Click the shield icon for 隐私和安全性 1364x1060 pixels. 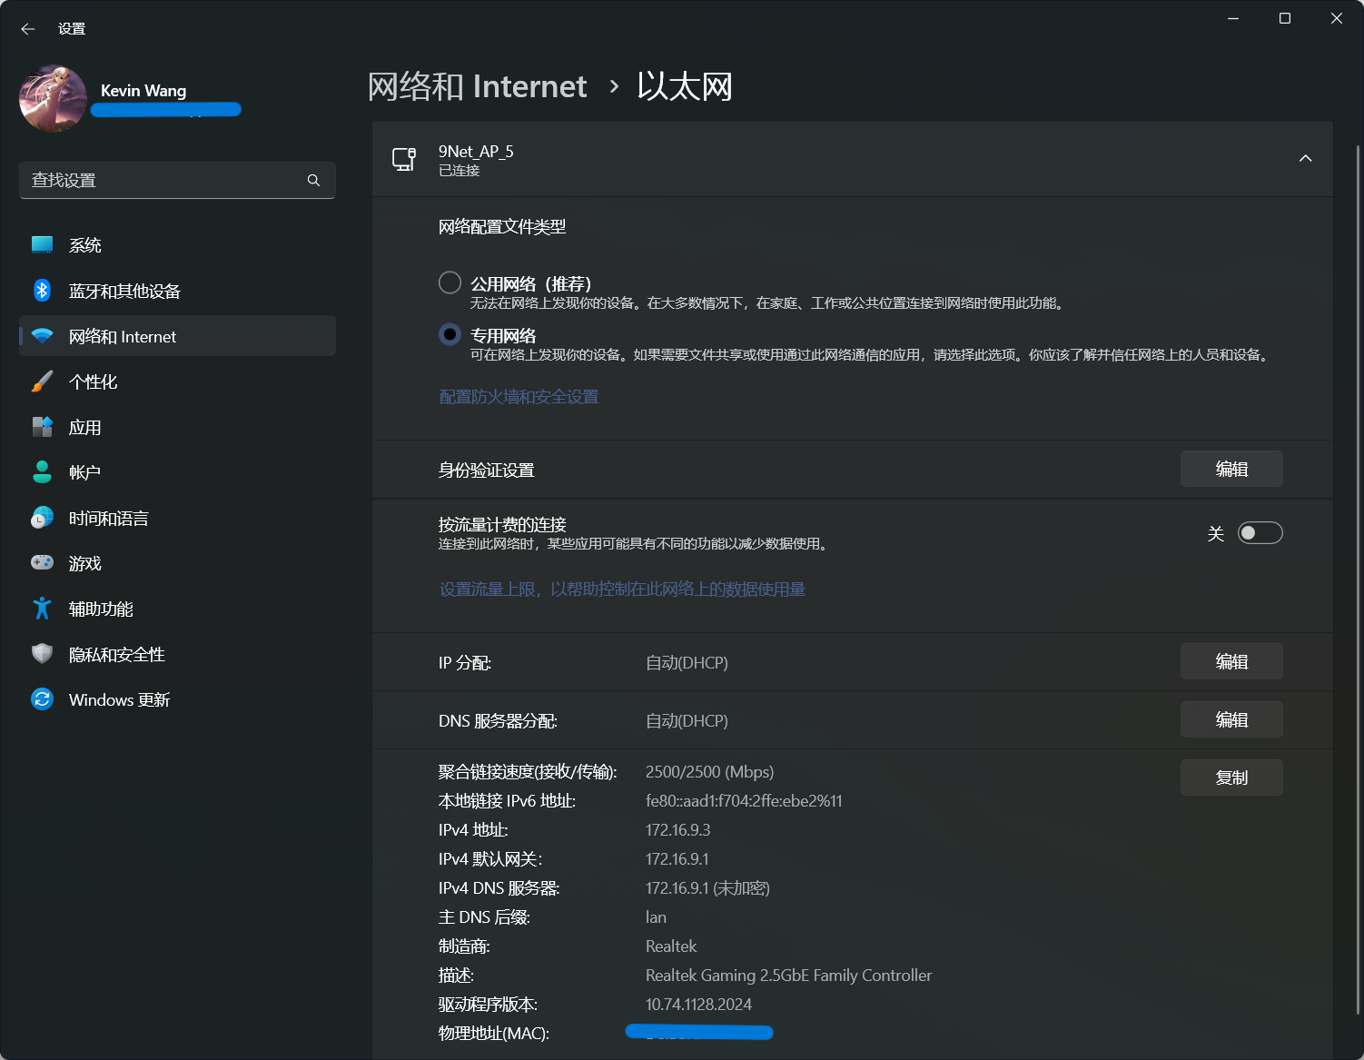(x=43, y=654)
